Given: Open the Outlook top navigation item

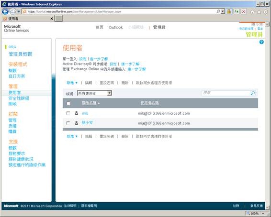Looking at the screenshot, I should [x=115, y=27].
